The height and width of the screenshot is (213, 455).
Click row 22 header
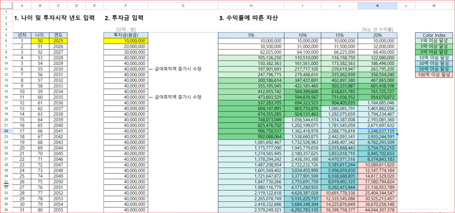(6, 131)
